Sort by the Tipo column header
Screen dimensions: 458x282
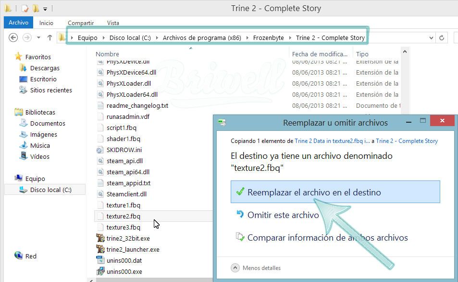pyautogui.click(x=362, y=54)
